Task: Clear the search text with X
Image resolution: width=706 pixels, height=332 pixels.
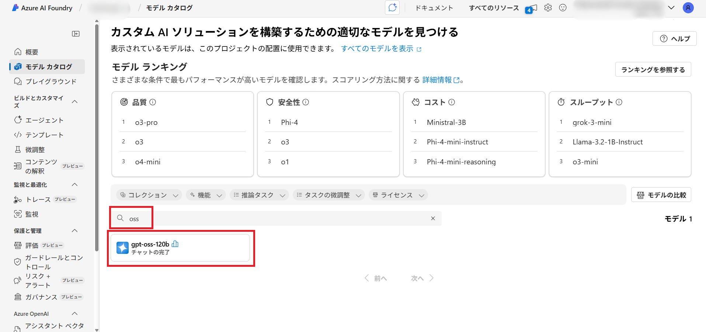Action: 433,219
